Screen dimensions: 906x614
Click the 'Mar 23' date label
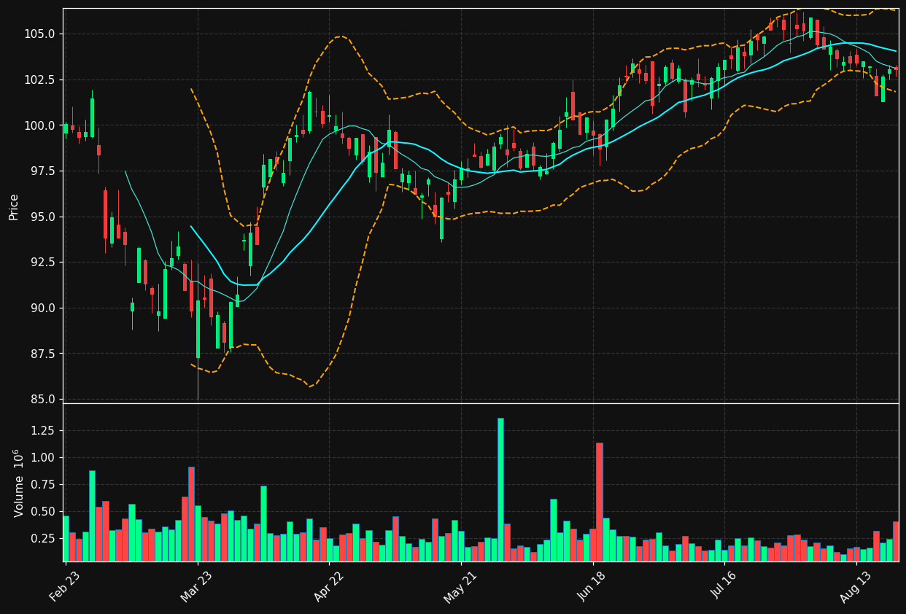click(198, 586)
